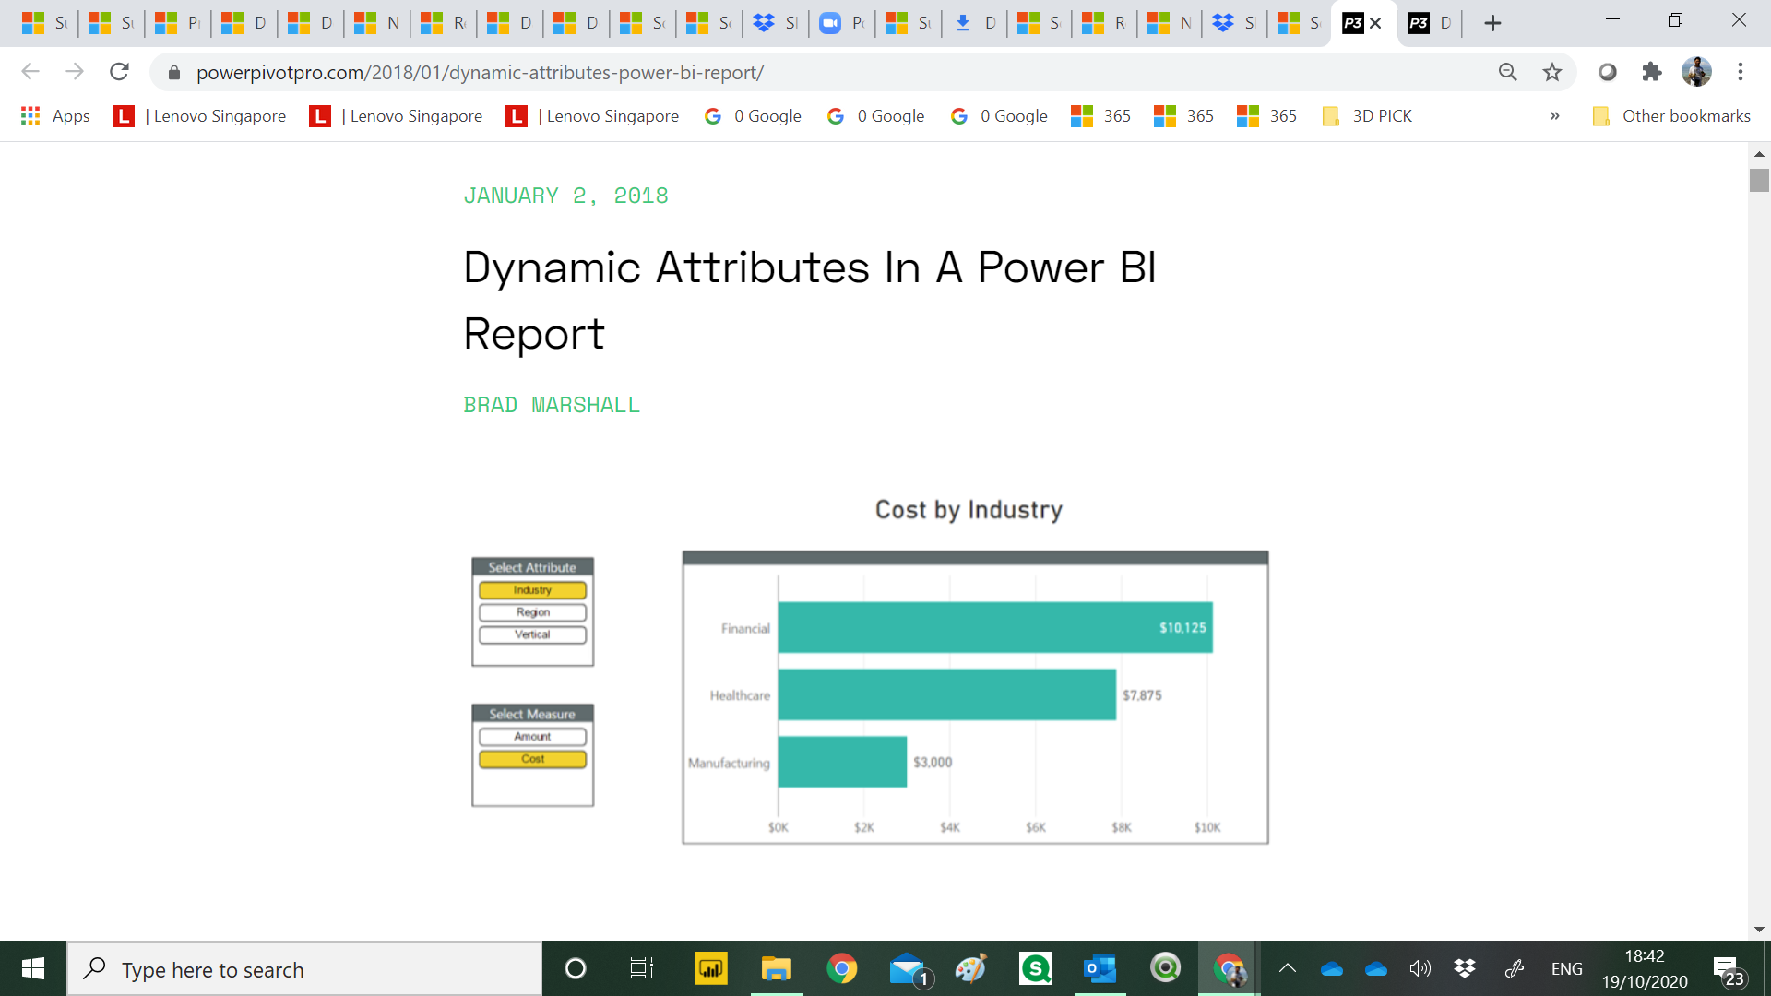Open the first 0 Google bookmark

click(753, 116)
